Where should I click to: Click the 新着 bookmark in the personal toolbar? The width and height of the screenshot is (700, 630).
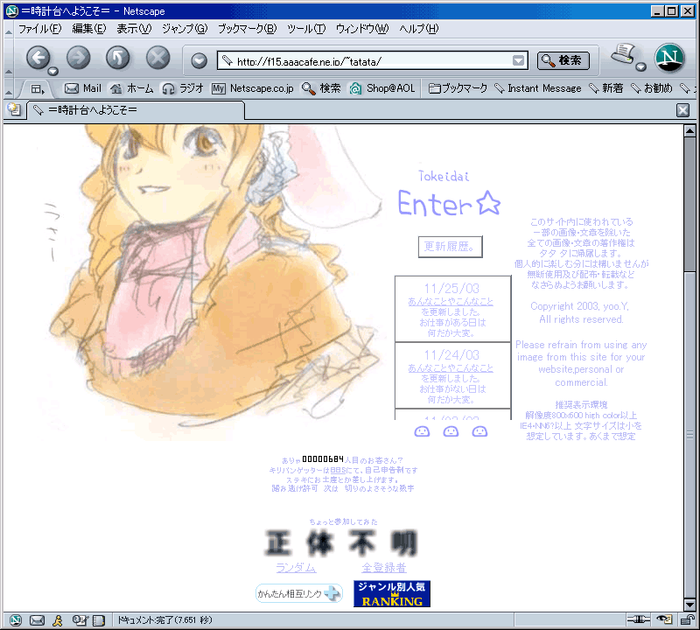(x=606, y=88)
